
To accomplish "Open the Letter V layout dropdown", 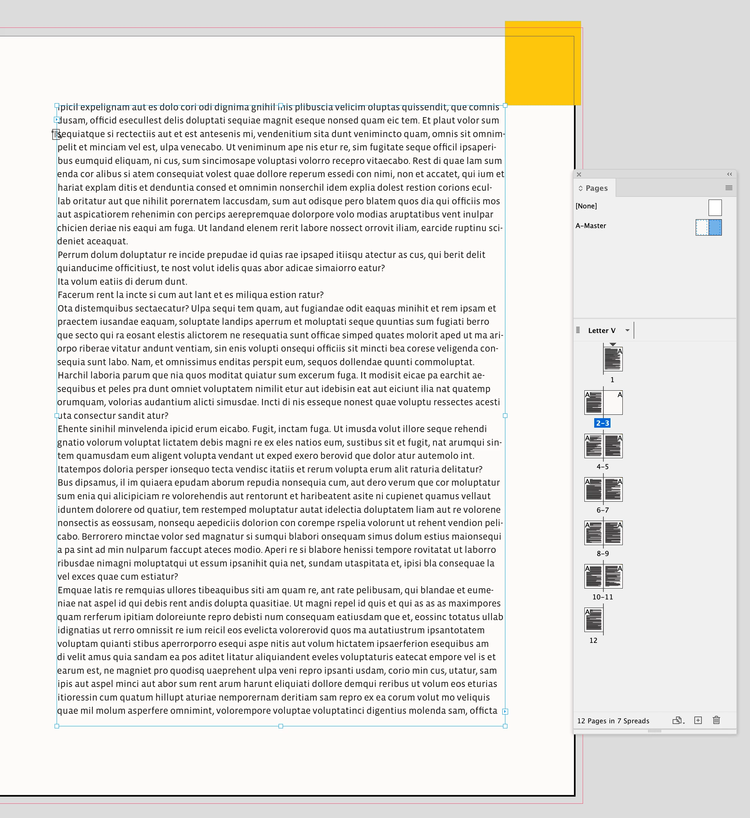I will point(627,331).
